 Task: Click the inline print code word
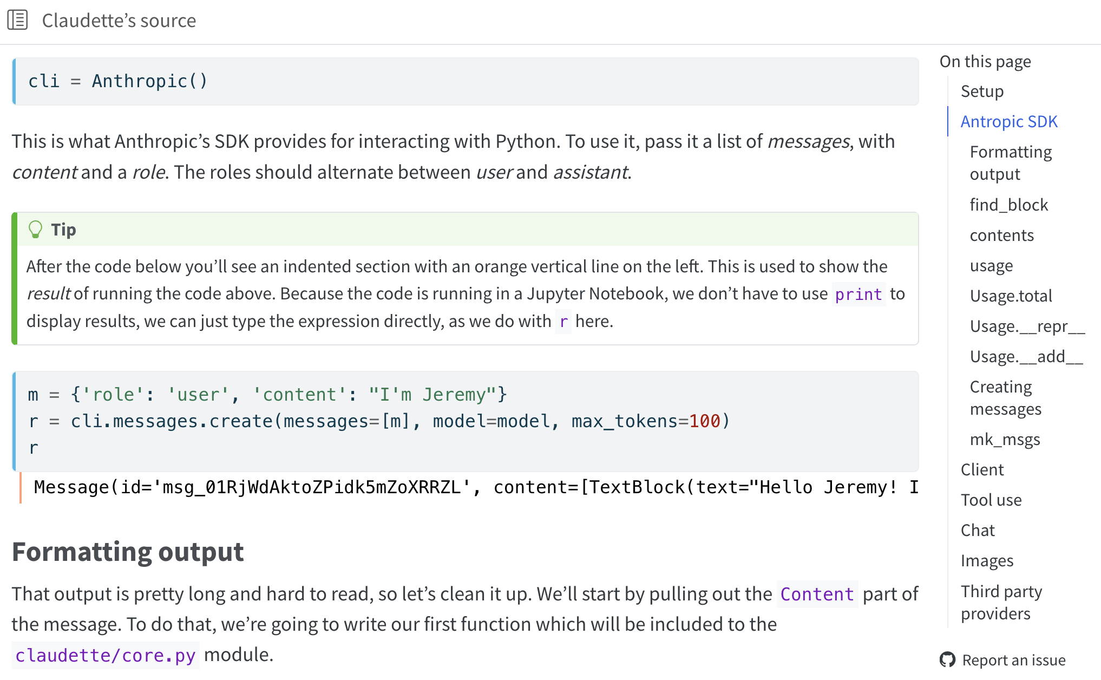pos(858,294)
